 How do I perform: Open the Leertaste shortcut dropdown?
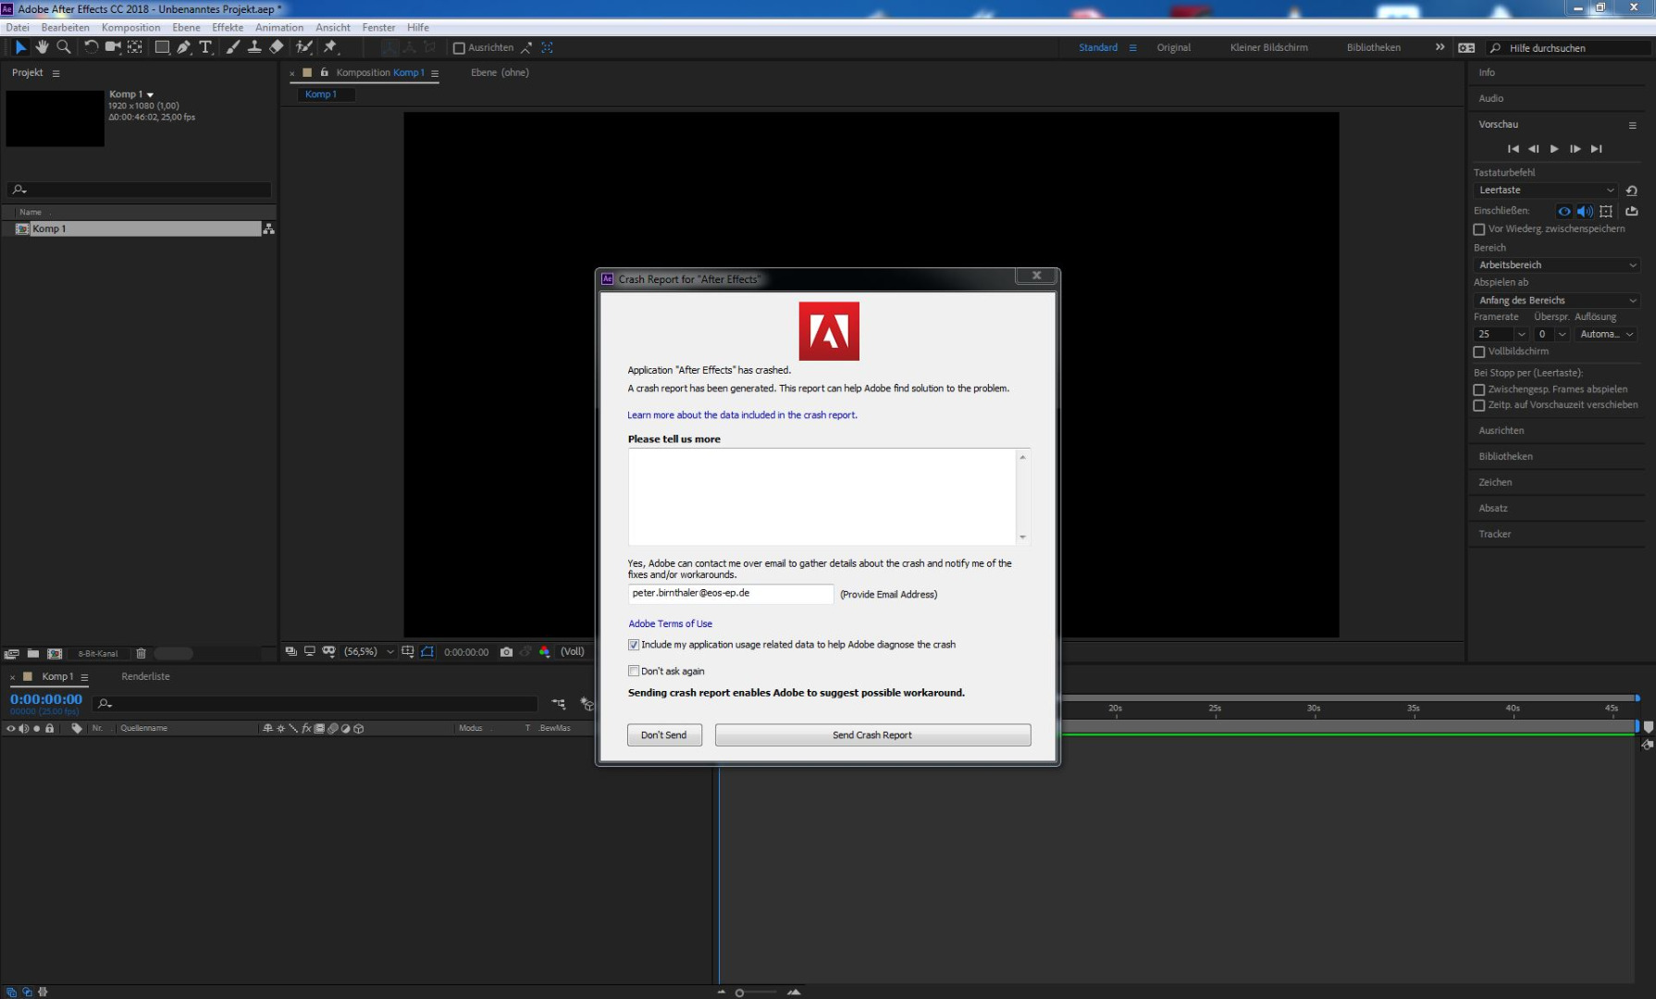(1546, 191)
